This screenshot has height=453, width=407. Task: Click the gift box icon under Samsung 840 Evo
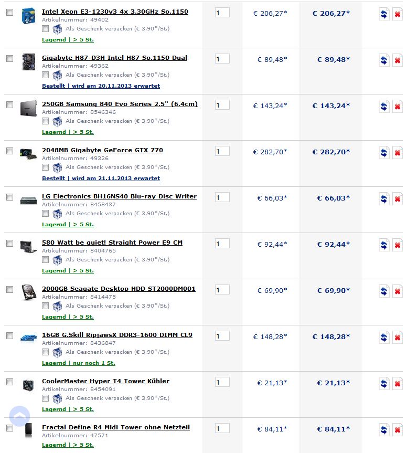(x=57, y=121)
